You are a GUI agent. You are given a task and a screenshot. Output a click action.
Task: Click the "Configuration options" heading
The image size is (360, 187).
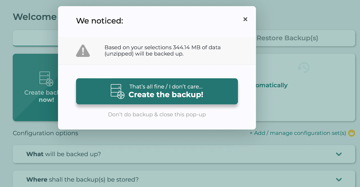(46, 133)
